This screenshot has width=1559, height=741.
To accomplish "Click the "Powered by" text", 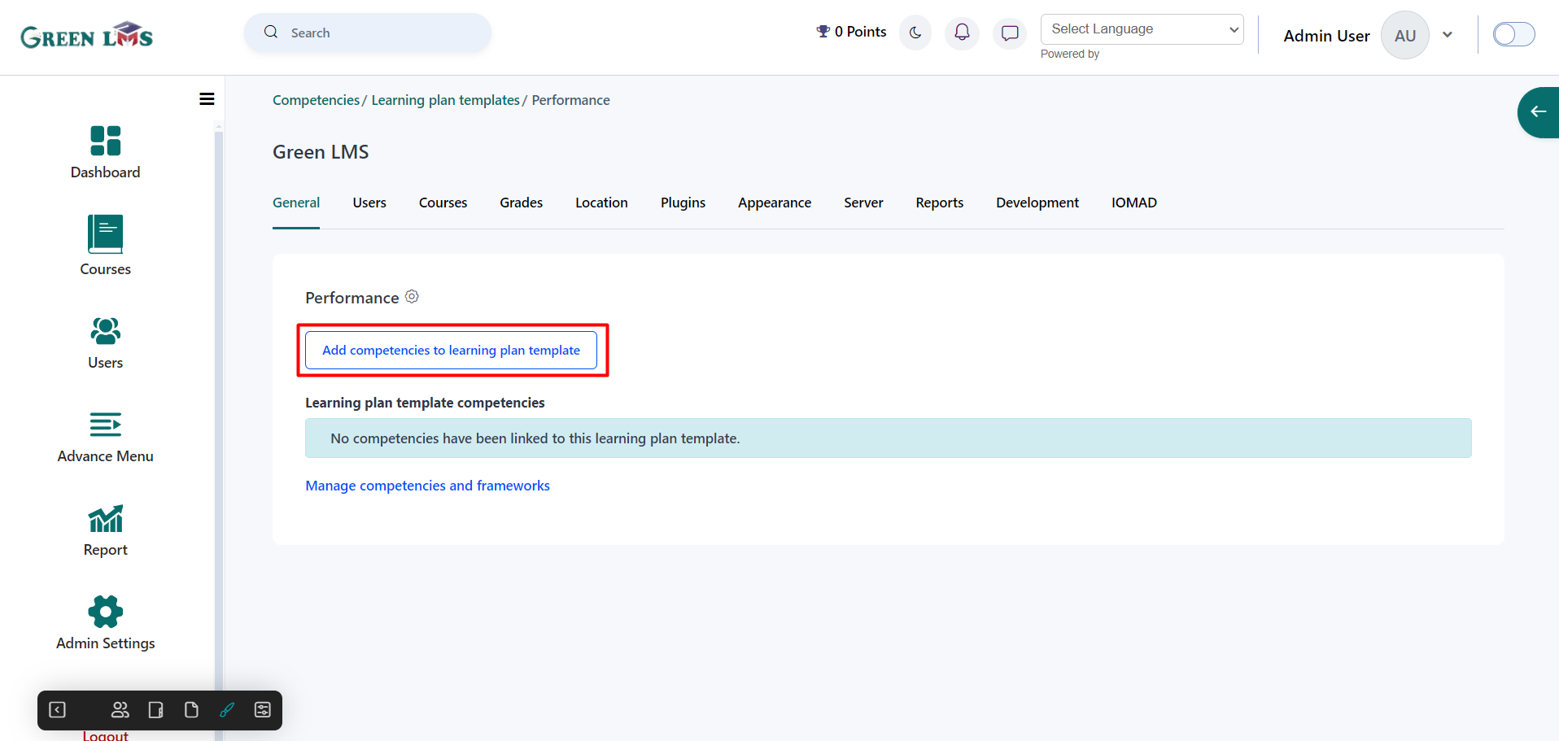I will coord(1069,54).
